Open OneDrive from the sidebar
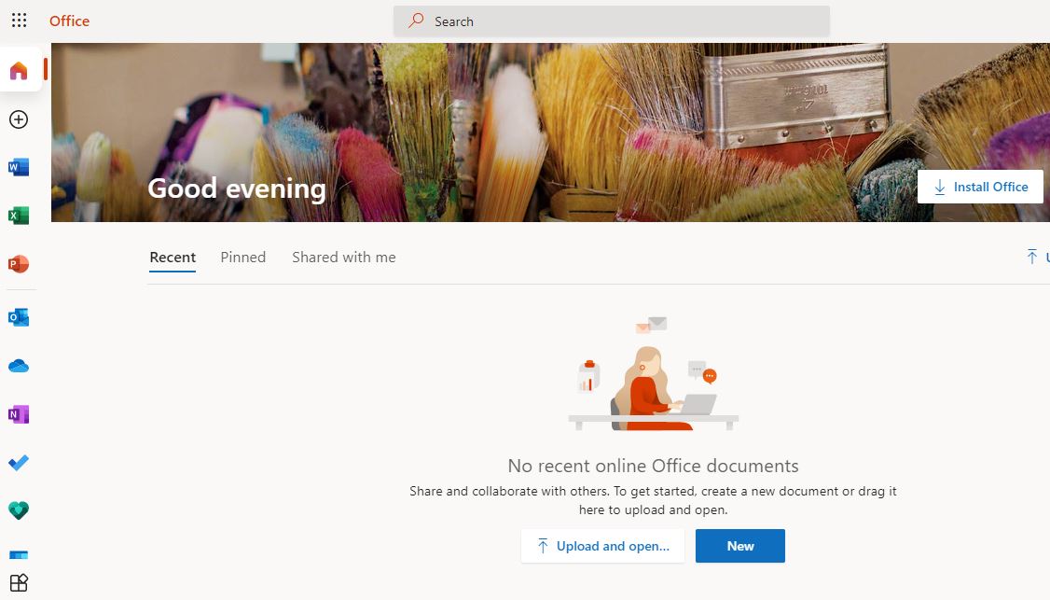This screenshot has width=1050, height=600. tap(19, 365)
